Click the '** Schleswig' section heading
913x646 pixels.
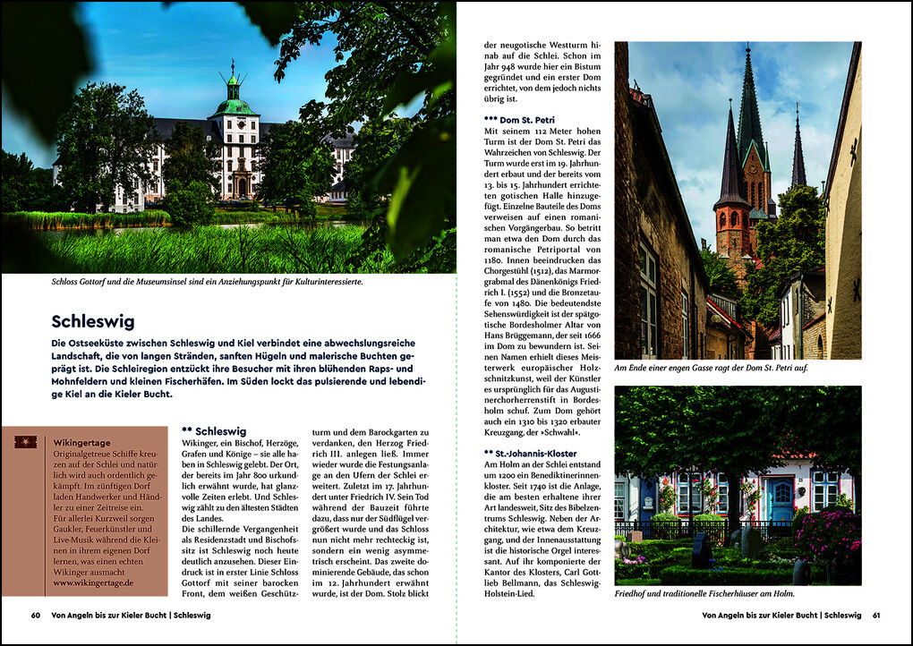coord(214,431)
